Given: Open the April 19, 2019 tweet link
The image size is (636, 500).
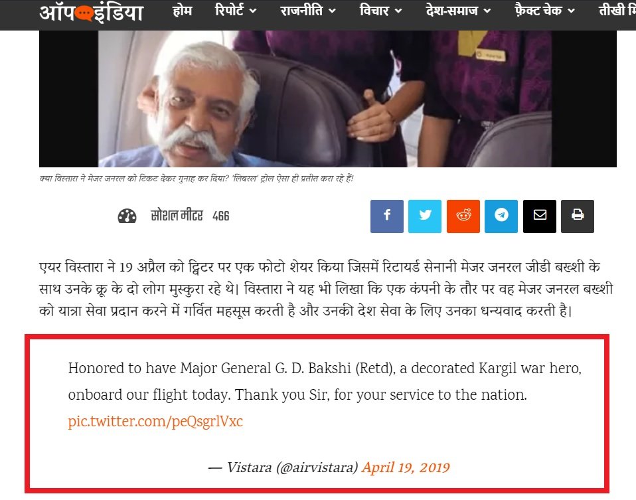Looking at the screenshot, I should pyautogui.click(x=406, y=467).
